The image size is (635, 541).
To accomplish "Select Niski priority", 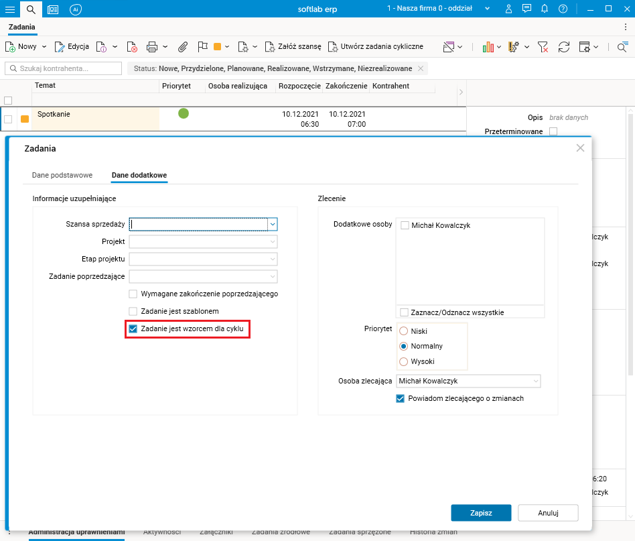I will click(403, 331).
